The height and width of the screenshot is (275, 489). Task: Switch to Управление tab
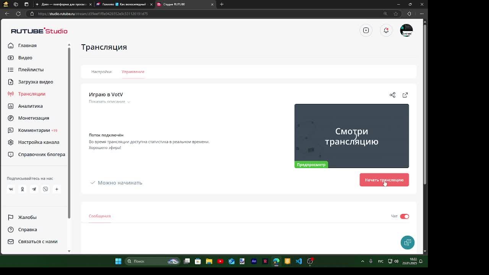[133, 71]
